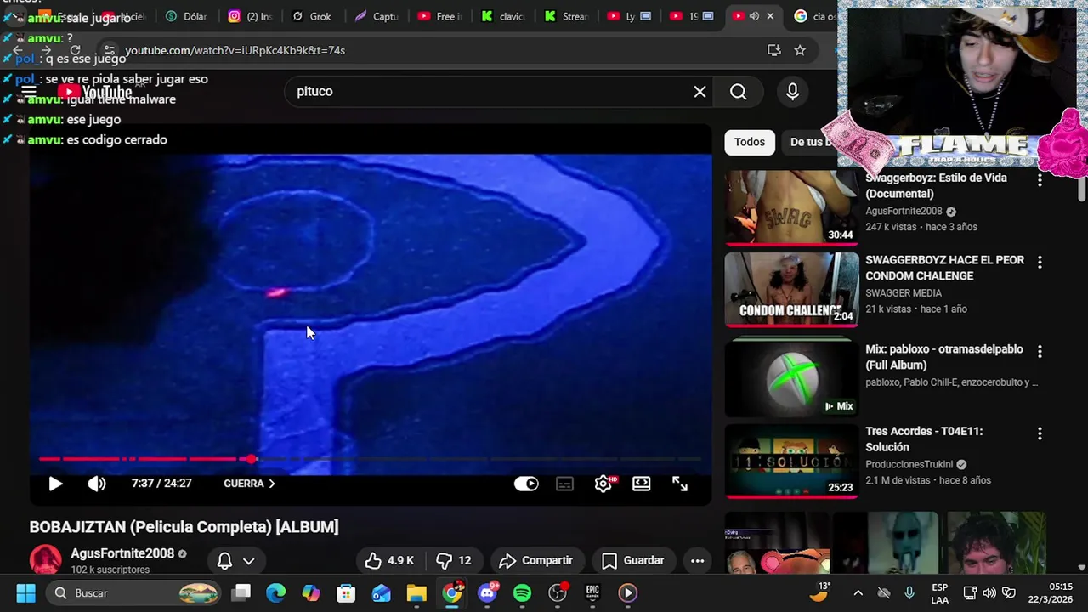Open options menu for the CONDOM CHALENGE video

tap(1040, 262)
